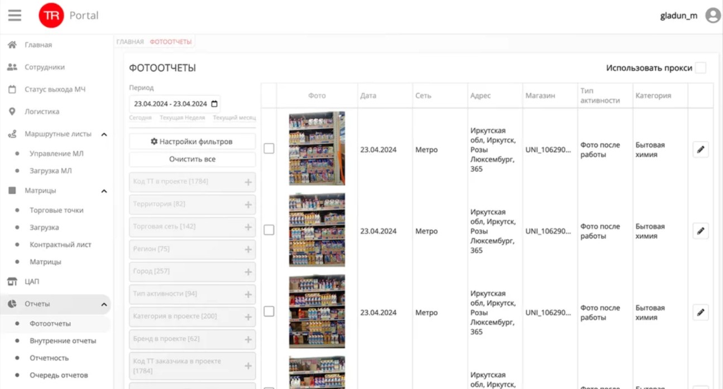This screenshot has width=723, height=389.
Task: Click the shop icon beside ЦАП
Action: click(x=12, y=281)
